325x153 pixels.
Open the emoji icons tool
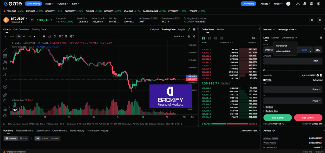coord(5,87)
